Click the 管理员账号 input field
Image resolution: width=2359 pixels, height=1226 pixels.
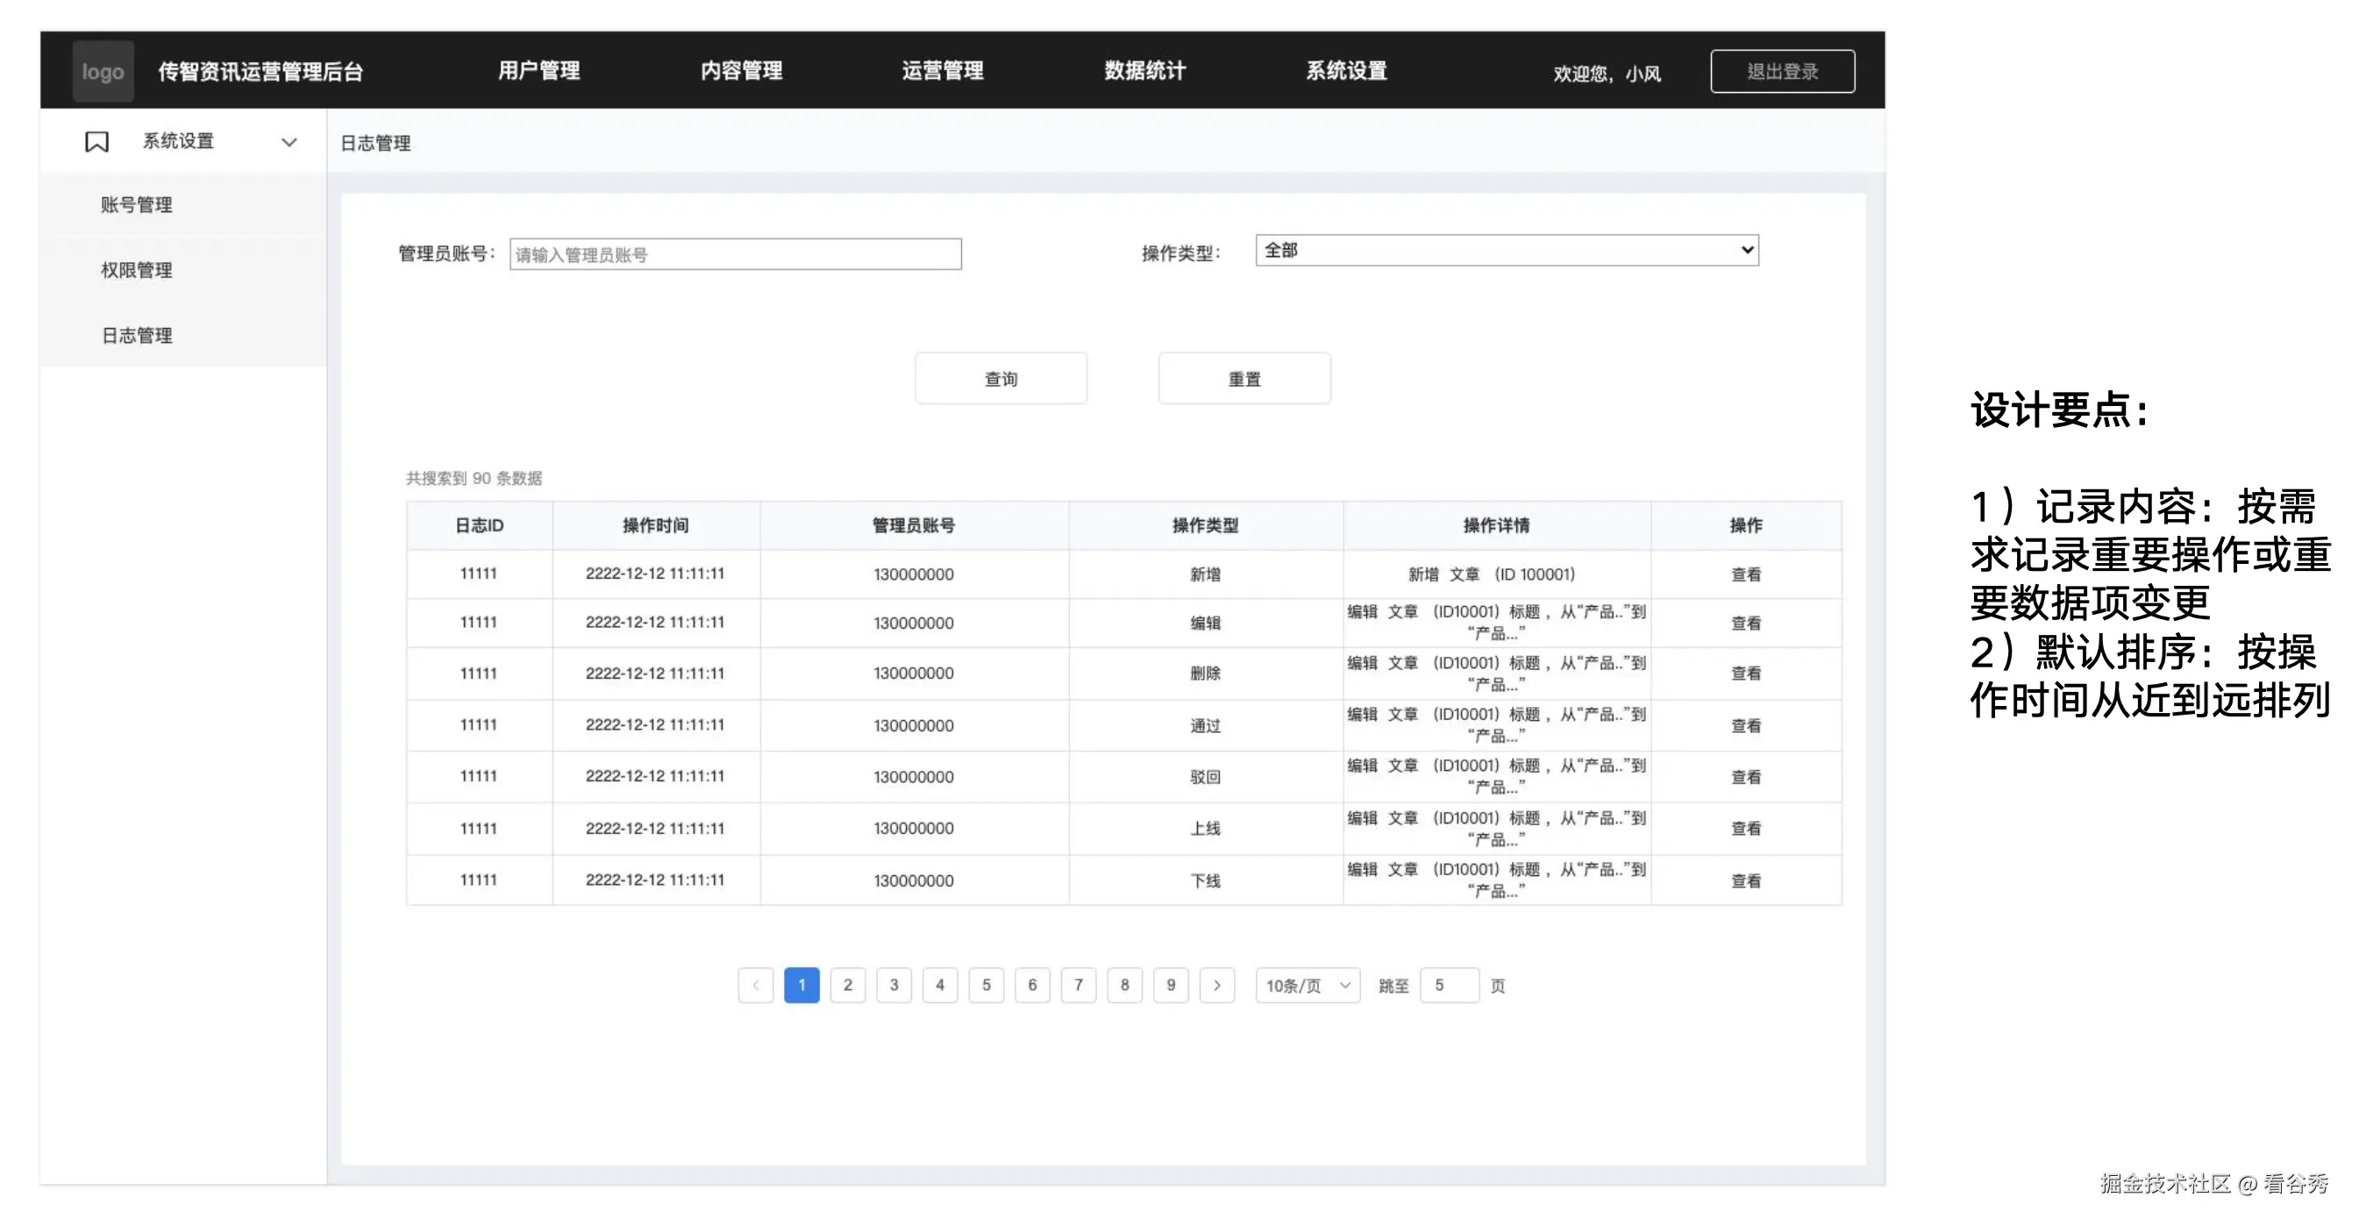pos(736,253)
